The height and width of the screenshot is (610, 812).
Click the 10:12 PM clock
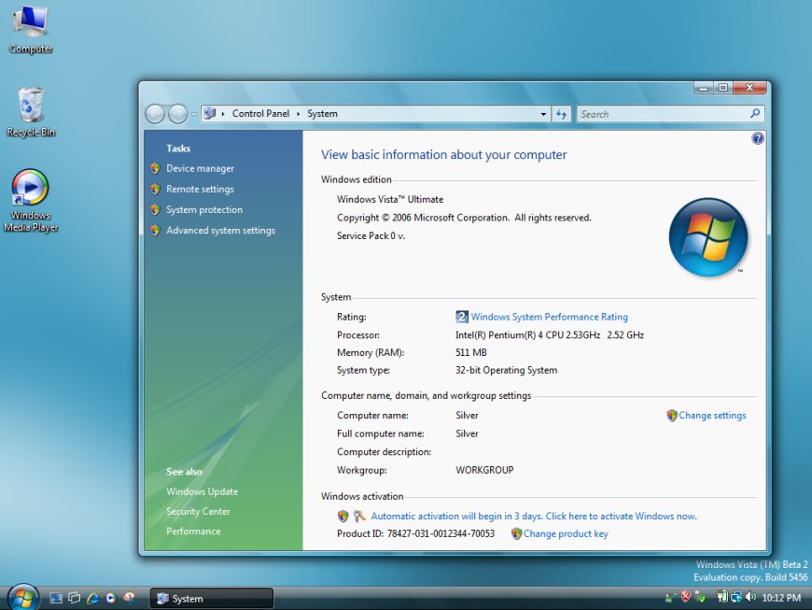click(x=781, y=598)
